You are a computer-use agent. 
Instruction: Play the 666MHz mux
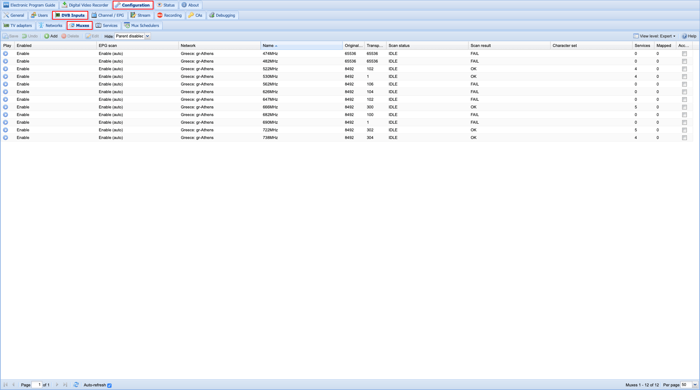(5, 107)
